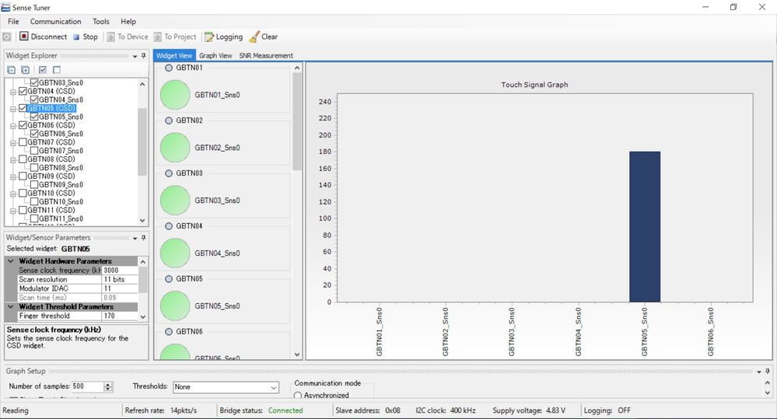
Task: Expand all nodes in Widget Explorer
Action: click(26, 70)
